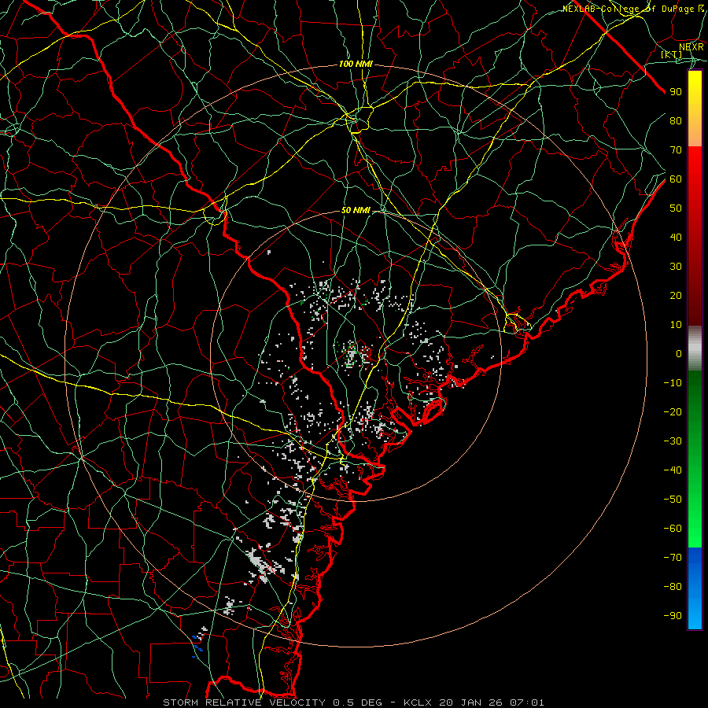The width and height of the screenshot is (708, 708).
Task: Click the 0 value on color scale
Action: 679,353
